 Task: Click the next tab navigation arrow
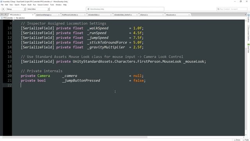pyautogui.click(x=5, y=14)
